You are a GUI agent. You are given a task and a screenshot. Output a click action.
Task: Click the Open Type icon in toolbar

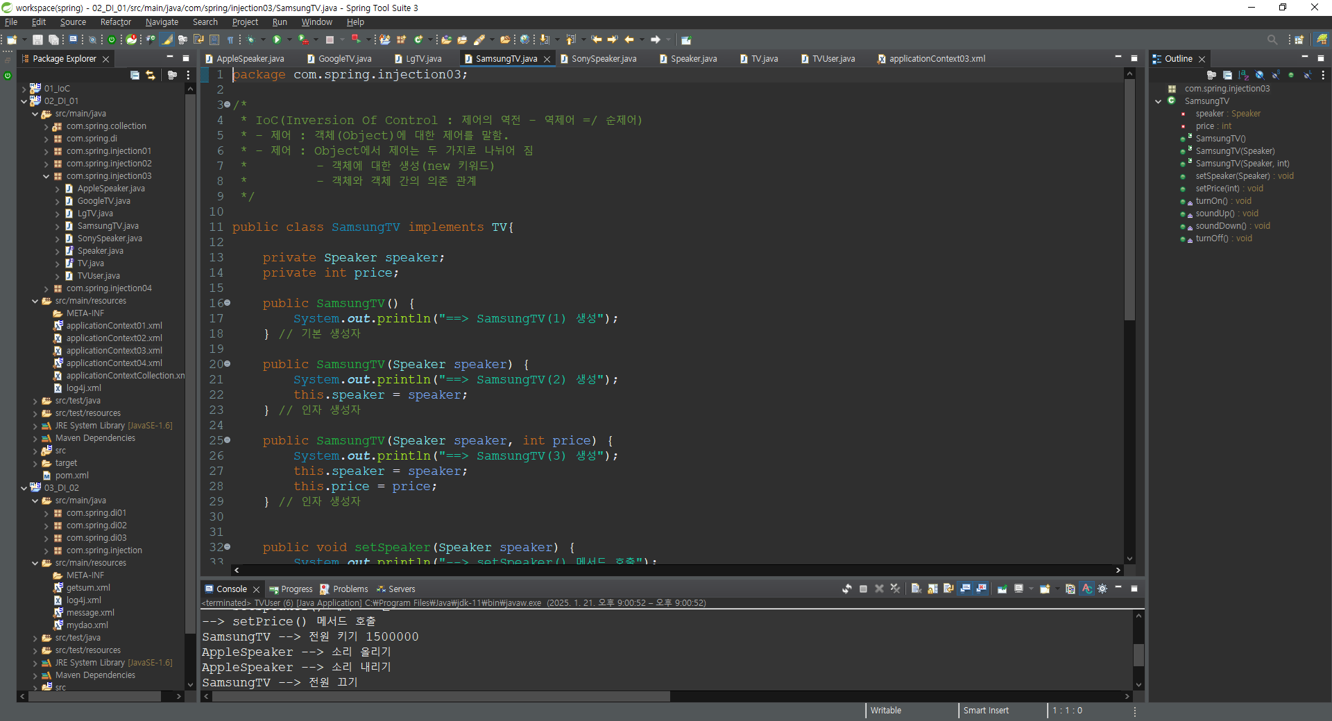pos(445,40)
